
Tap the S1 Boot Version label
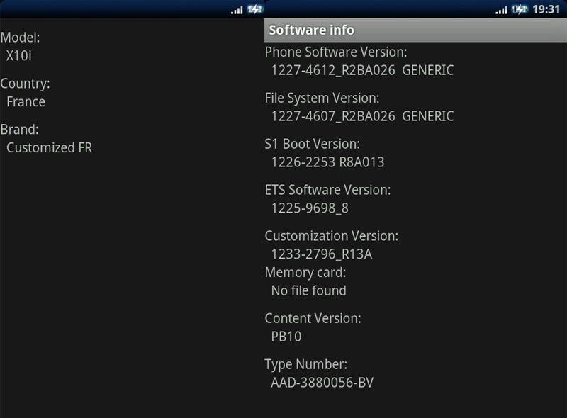[x=313, y=144]
